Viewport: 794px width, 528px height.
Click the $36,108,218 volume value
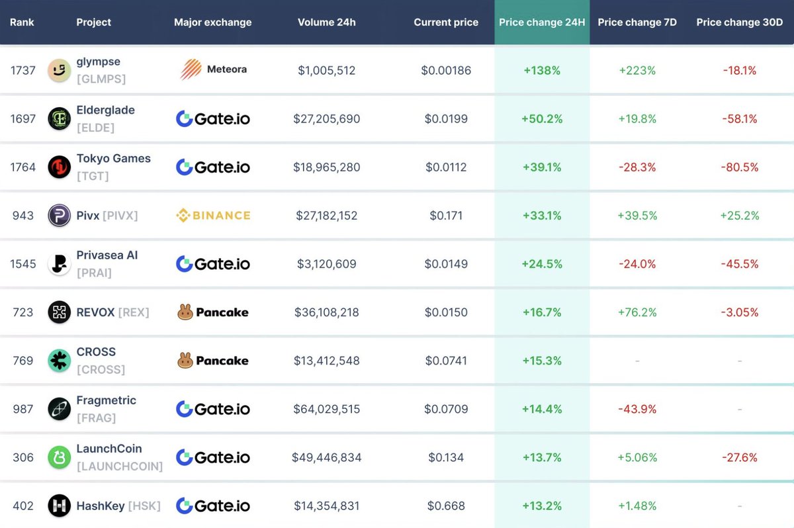(x=327, y=312)
